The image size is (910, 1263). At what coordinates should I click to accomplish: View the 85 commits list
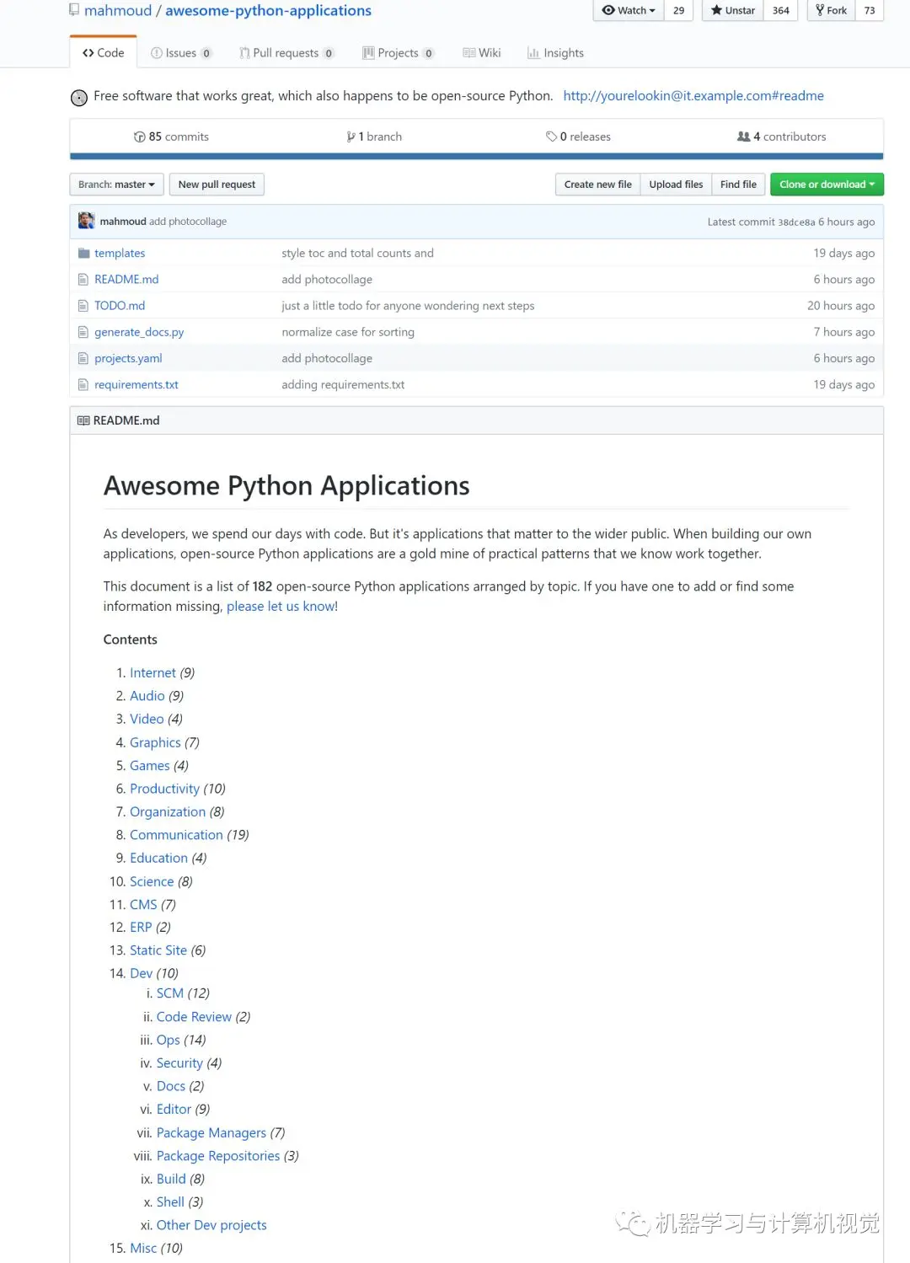coord(171,136)
